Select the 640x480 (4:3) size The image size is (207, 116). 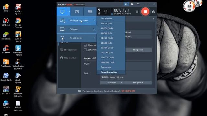pos(111,43)
